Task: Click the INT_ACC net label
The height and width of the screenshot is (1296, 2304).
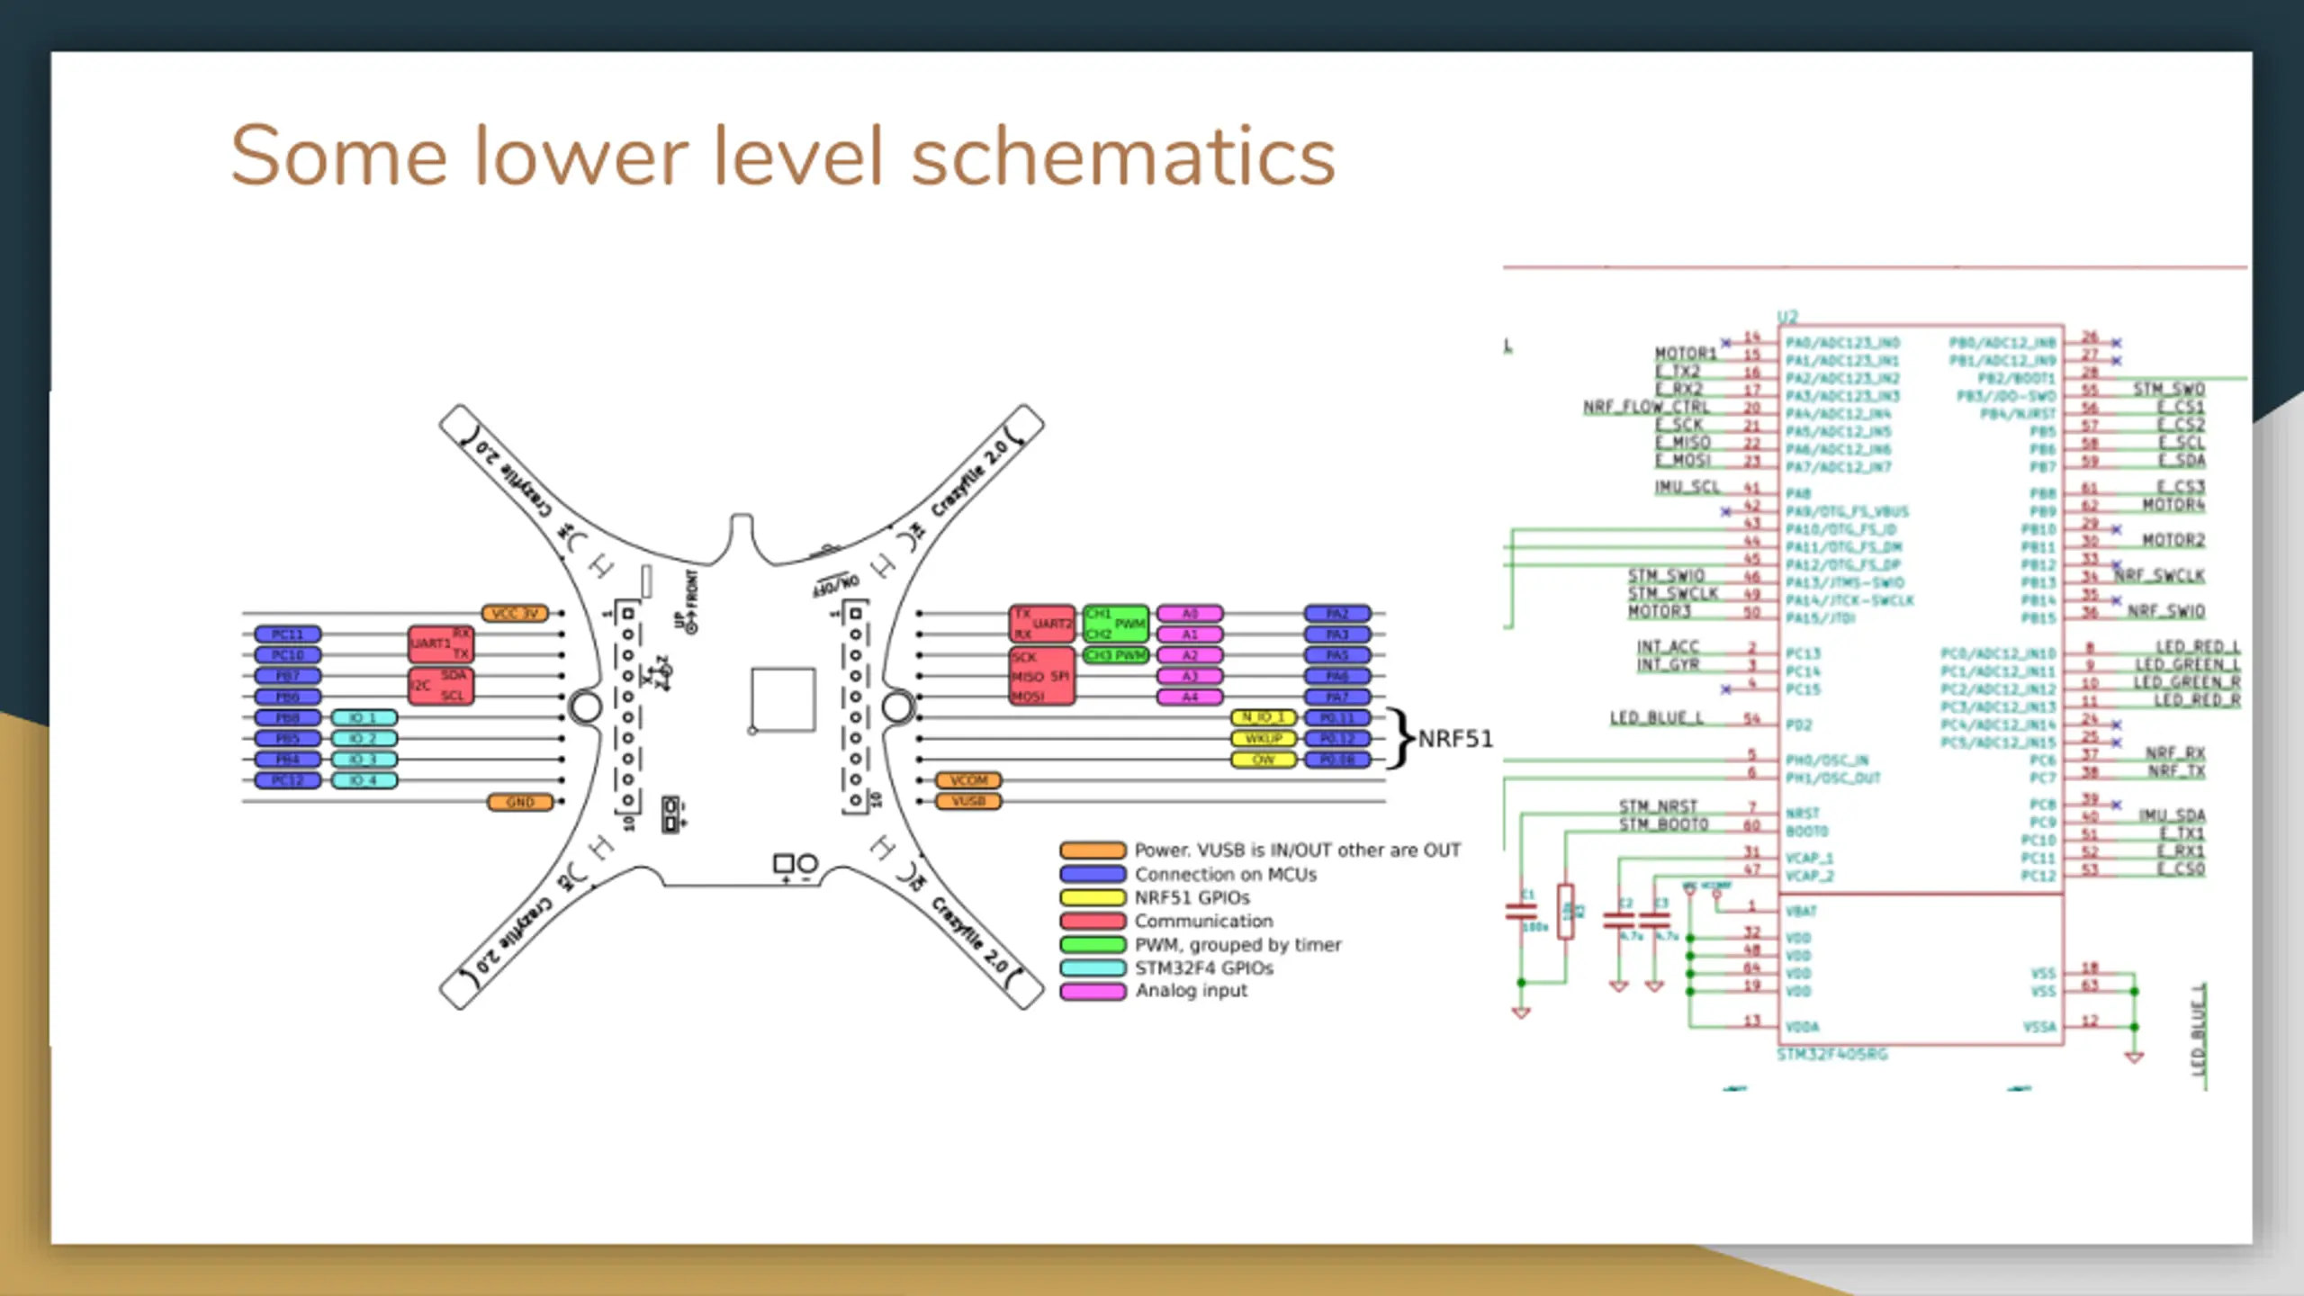Action: coord(1668,647)
